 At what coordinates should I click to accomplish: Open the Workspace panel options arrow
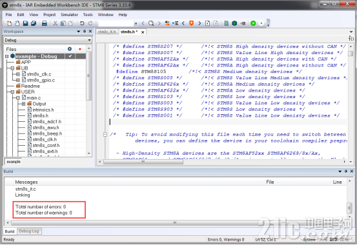tap(79, 32)
